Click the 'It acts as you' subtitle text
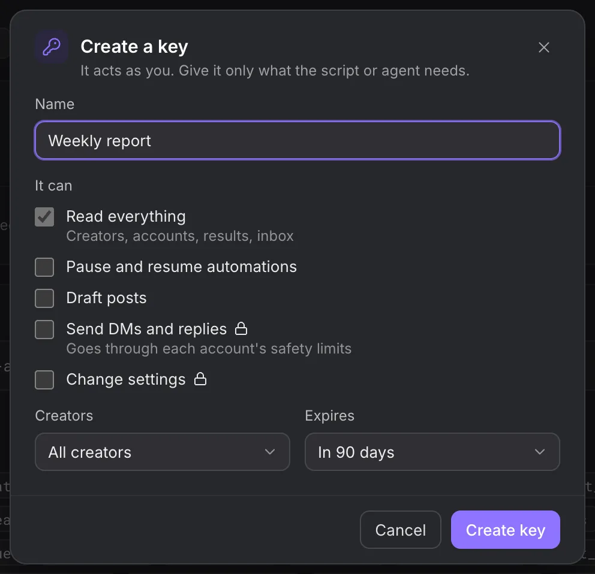Image resolution: width=595 pixels, height=574 pixels. point(275,71)
